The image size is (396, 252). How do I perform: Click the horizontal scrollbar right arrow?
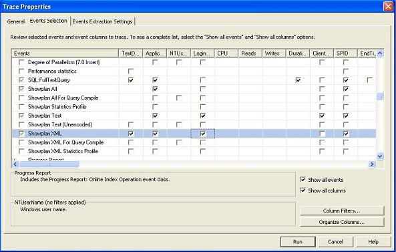[x=372, y=164]
